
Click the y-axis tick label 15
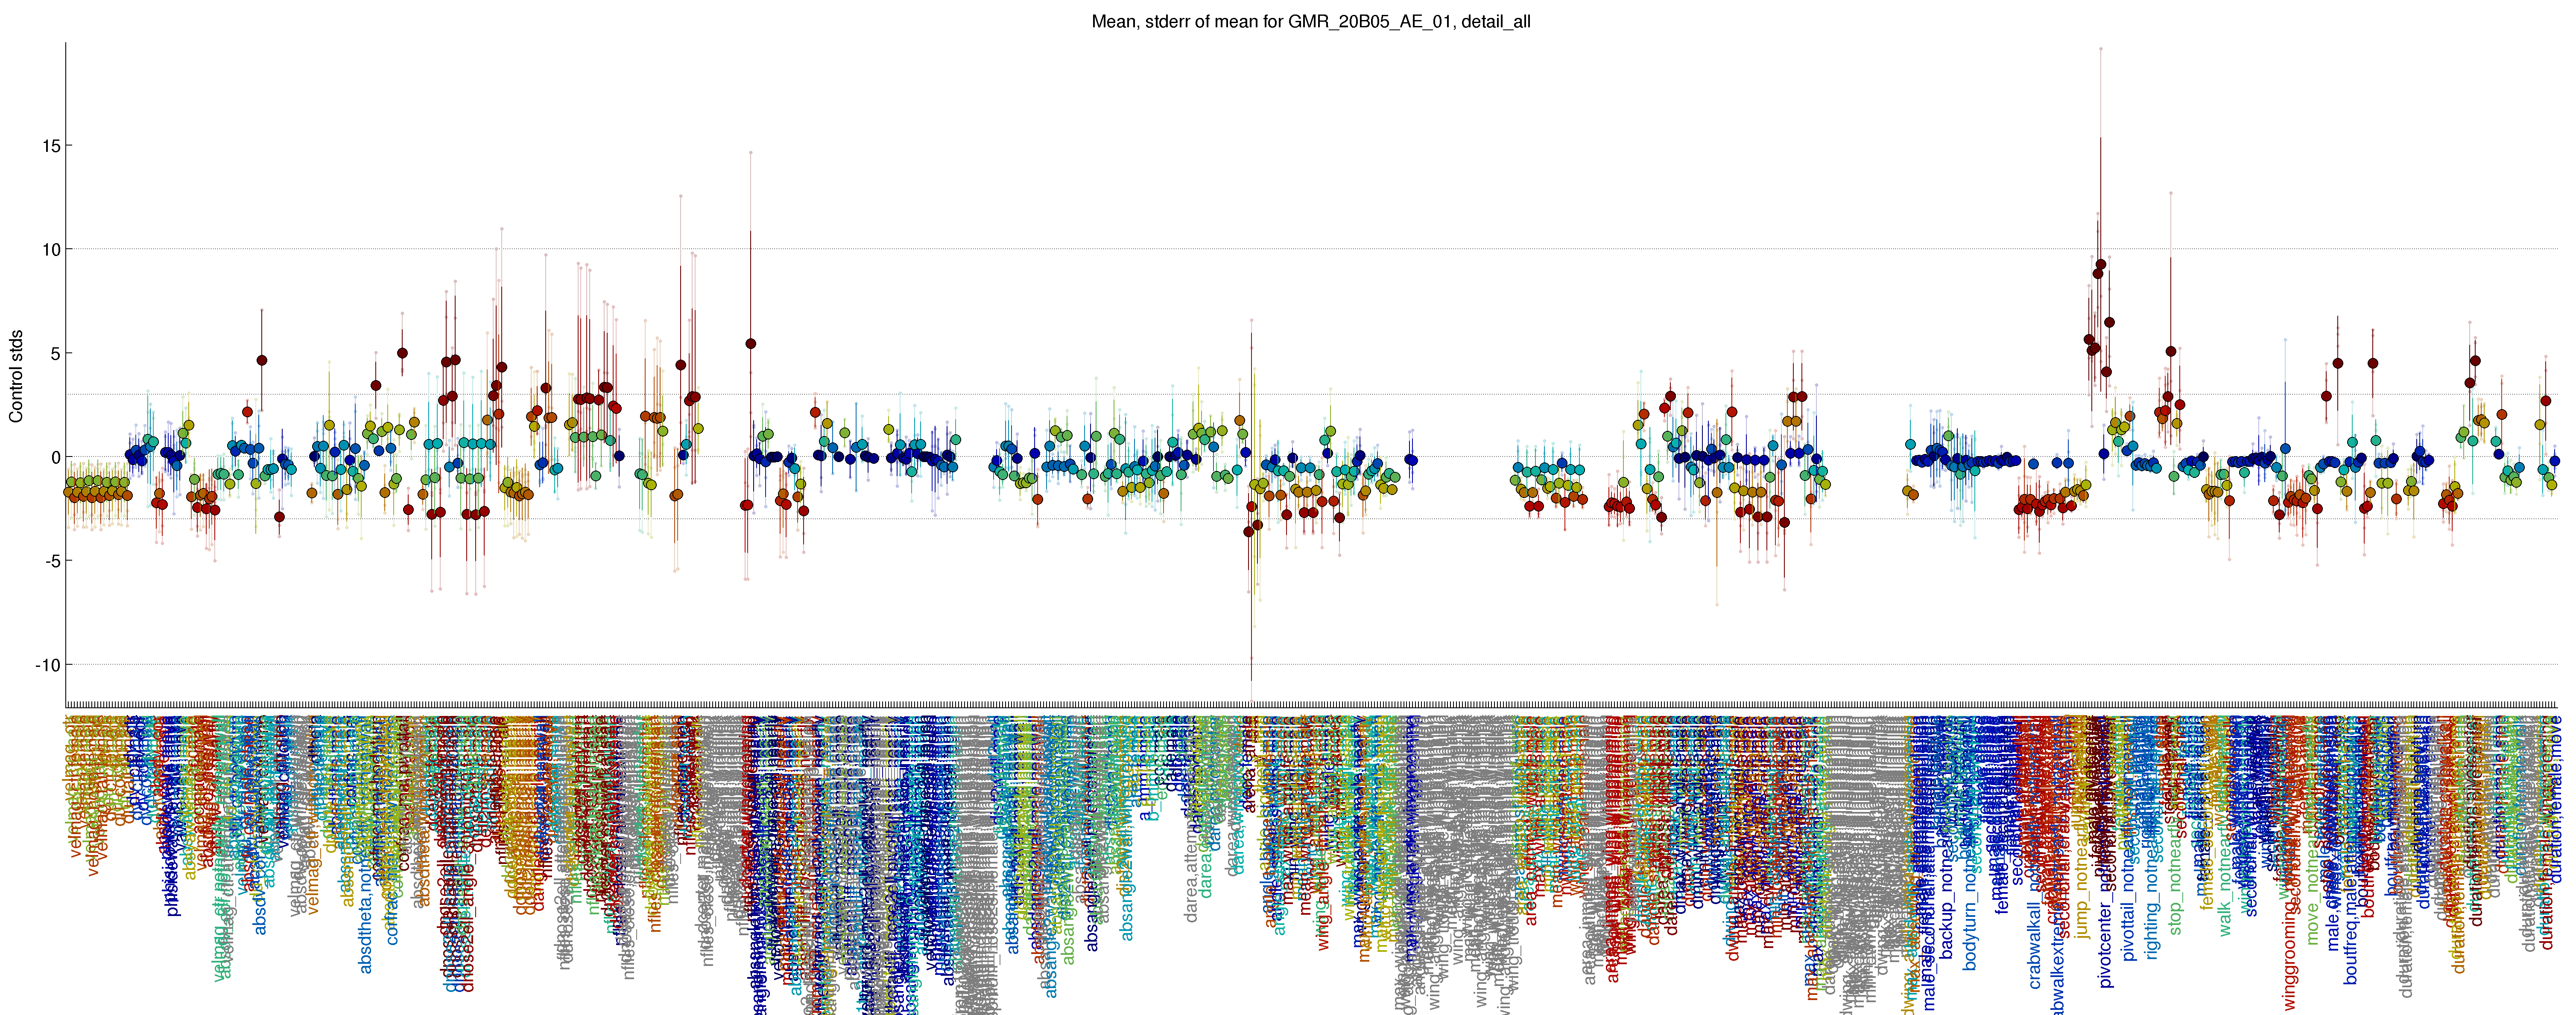51,146
